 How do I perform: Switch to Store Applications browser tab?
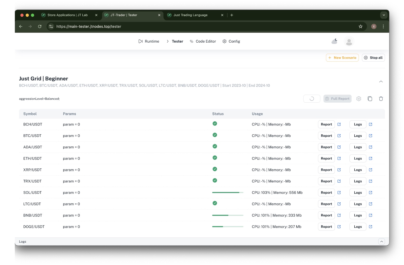[x=68, y=15]
